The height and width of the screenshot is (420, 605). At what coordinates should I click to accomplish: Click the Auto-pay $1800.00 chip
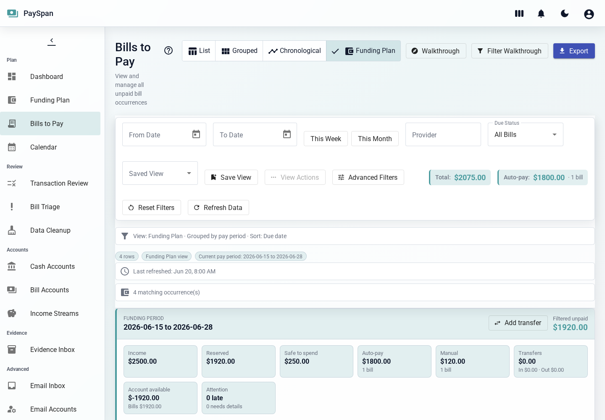tap(543, 177)
